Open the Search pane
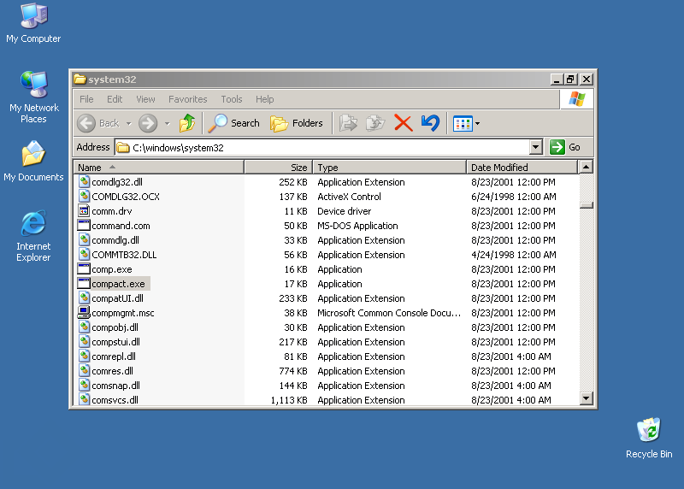Viewport: 684px width, 489px height. [x=233, y=123]
